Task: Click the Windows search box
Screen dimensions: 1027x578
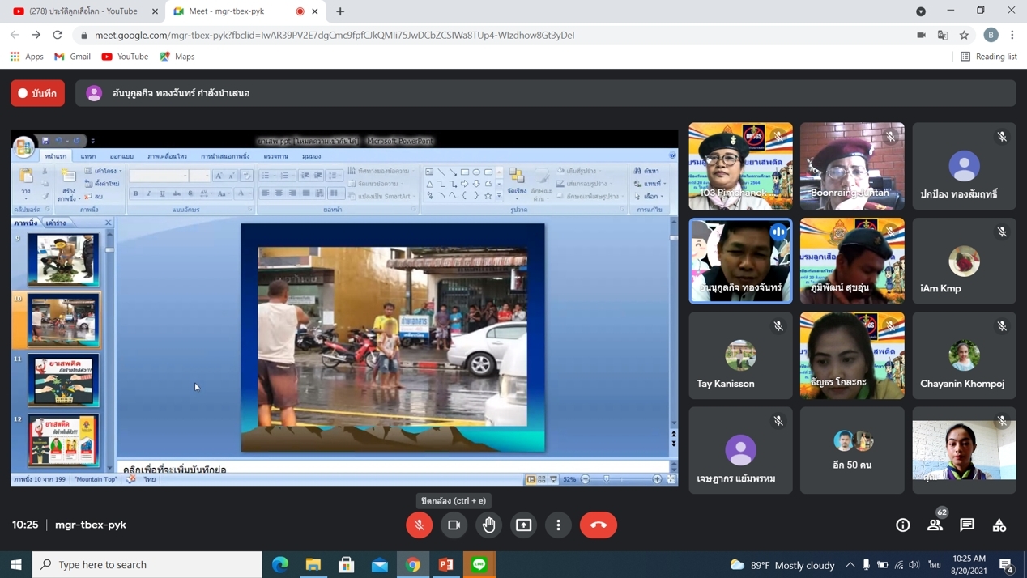Action: (147, 564)
